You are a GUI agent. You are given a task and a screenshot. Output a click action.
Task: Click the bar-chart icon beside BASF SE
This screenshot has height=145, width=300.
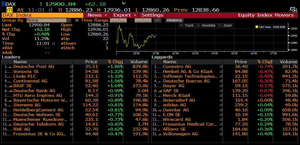[10, 86]
